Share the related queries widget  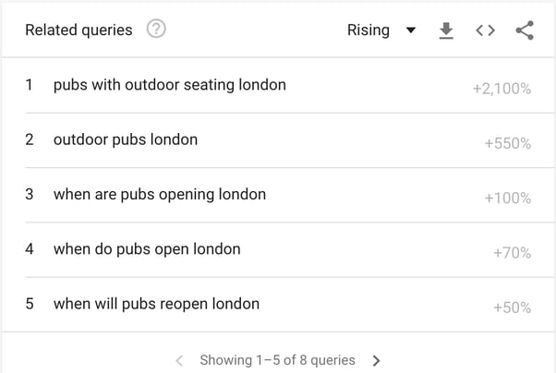[525, 30]
